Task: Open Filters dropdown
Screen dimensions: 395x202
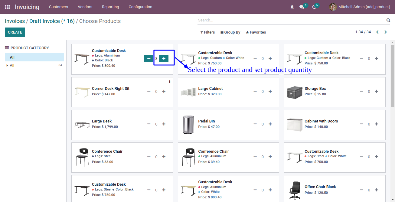Action: [x=208, y=32]
